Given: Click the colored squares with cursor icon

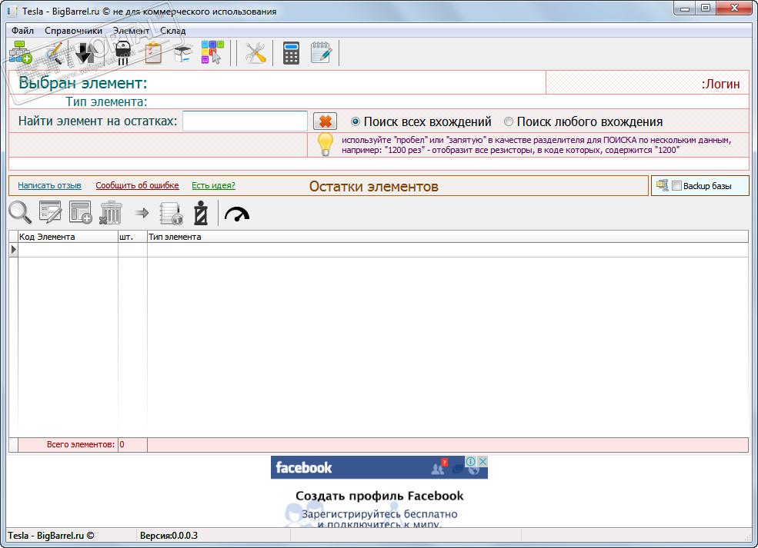Looking at the screenshot, I should tap(212, 52).
